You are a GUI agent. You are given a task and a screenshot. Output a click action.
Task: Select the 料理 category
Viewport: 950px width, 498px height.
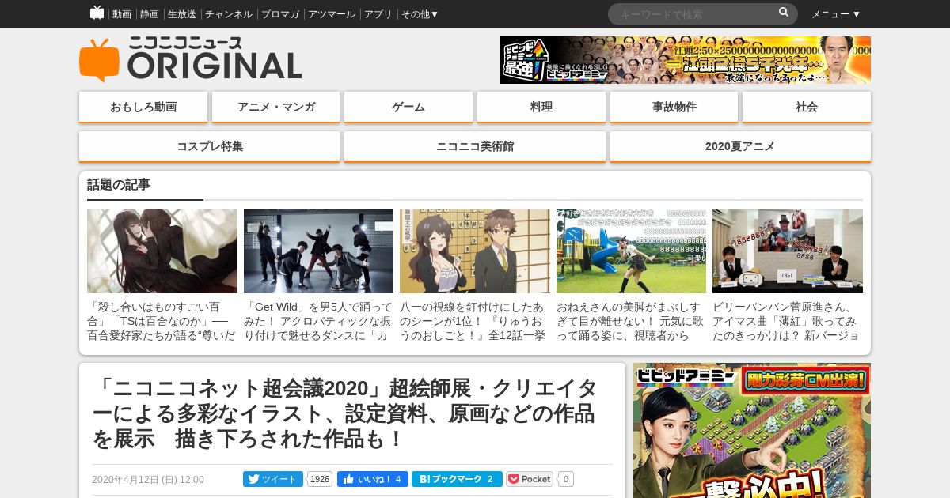click(541, 107)
